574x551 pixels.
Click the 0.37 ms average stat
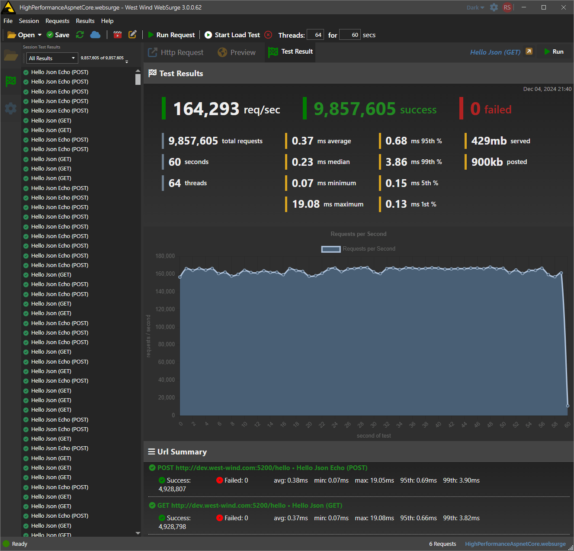click(x=321, y=141)
